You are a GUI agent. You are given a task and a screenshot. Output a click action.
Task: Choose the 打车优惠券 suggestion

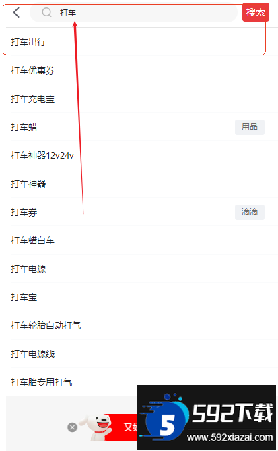[x=139, y=70]
